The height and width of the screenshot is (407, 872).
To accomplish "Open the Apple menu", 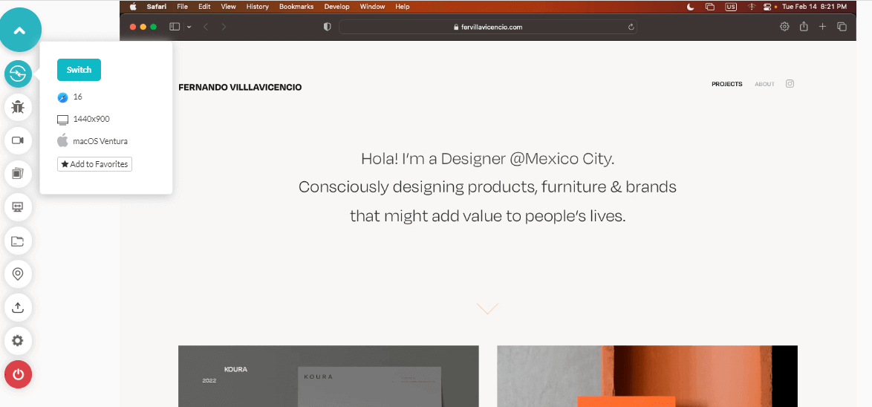I will point(133,7).
